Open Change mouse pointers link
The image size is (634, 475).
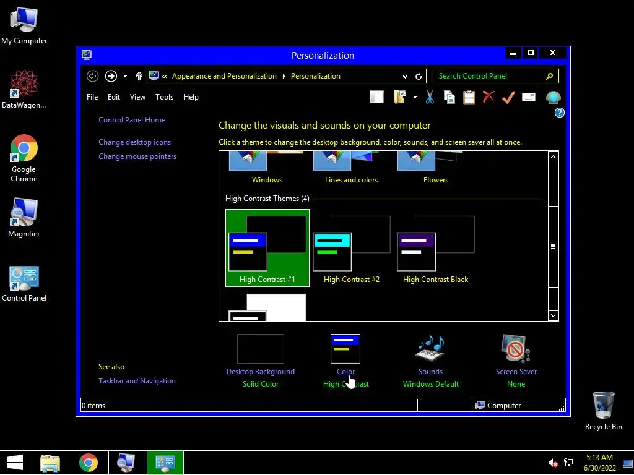click(137, 156)
